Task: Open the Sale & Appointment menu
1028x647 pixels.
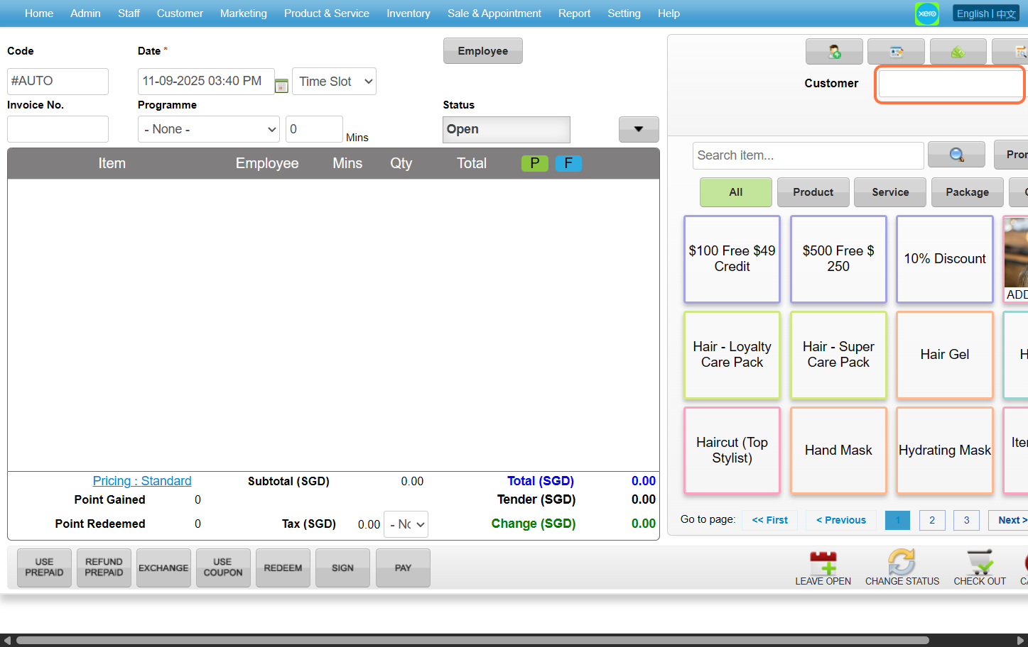Action: 494,13
